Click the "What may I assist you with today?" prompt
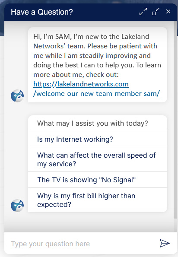 (92, 123)
